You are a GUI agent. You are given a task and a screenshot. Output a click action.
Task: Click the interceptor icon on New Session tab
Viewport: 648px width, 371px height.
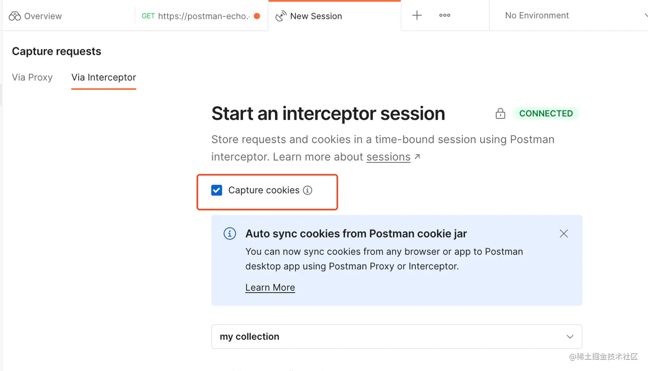coord(281,15)
